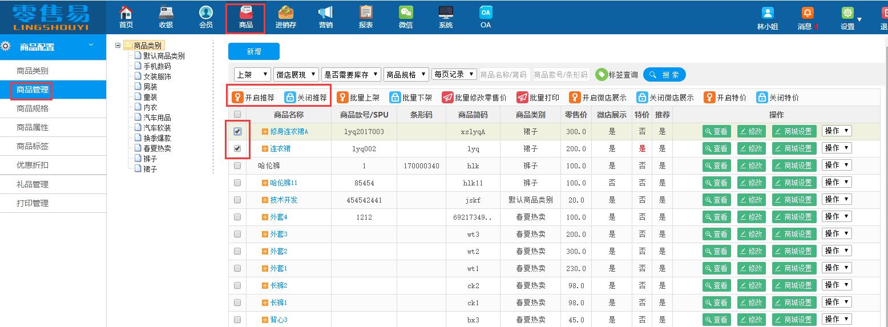Open the 报表 reports icon
Viewport: 888px width, 327px height.
click(x=366, y=14)
